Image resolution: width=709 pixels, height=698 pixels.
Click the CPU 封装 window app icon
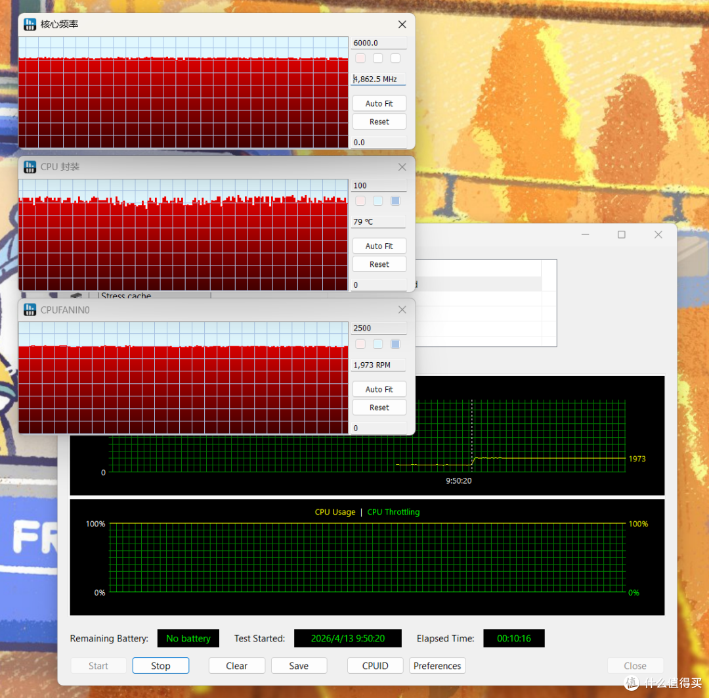tap(30, 167)
